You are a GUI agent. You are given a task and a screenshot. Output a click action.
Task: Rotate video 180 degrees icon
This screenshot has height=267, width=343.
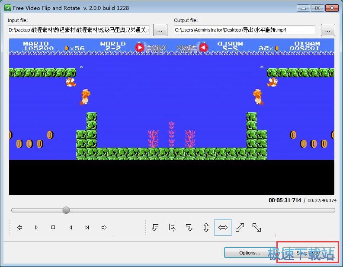(x=172, y=227)
